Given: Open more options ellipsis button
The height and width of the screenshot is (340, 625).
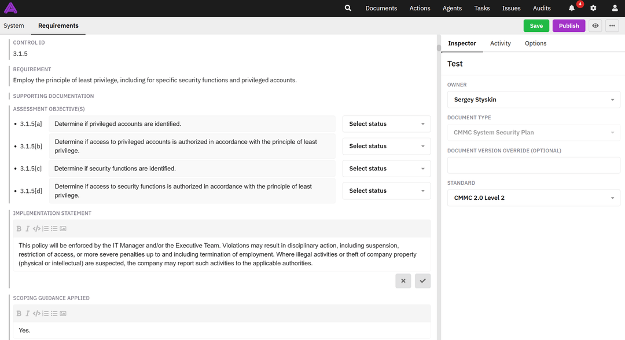Looking at the screenshot, I should [612, 25].
